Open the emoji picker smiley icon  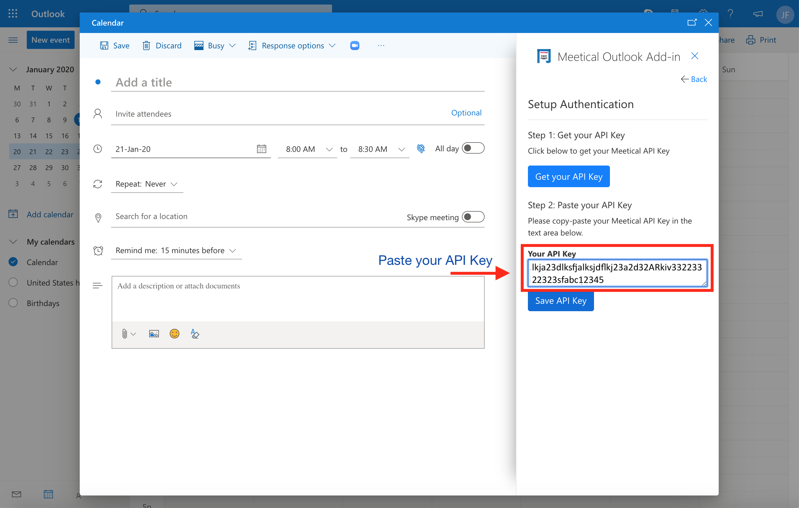[x=175, y=334]
